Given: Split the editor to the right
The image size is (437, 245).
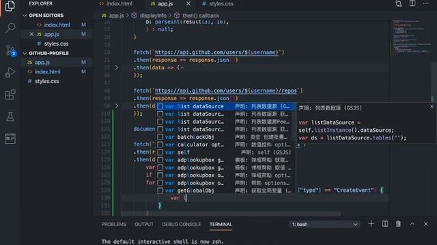Looking at the screenshot, I should [x=412, y=3].
